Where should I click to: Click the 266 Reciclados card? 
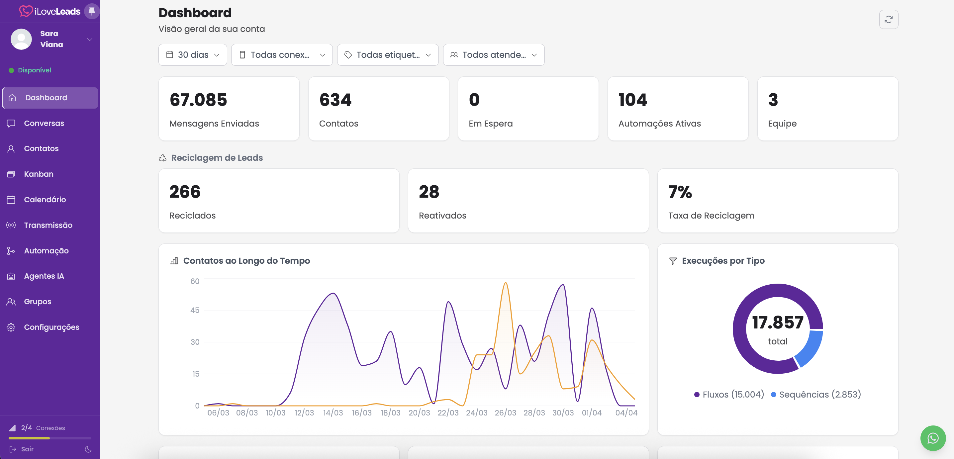tap(279, 201)
